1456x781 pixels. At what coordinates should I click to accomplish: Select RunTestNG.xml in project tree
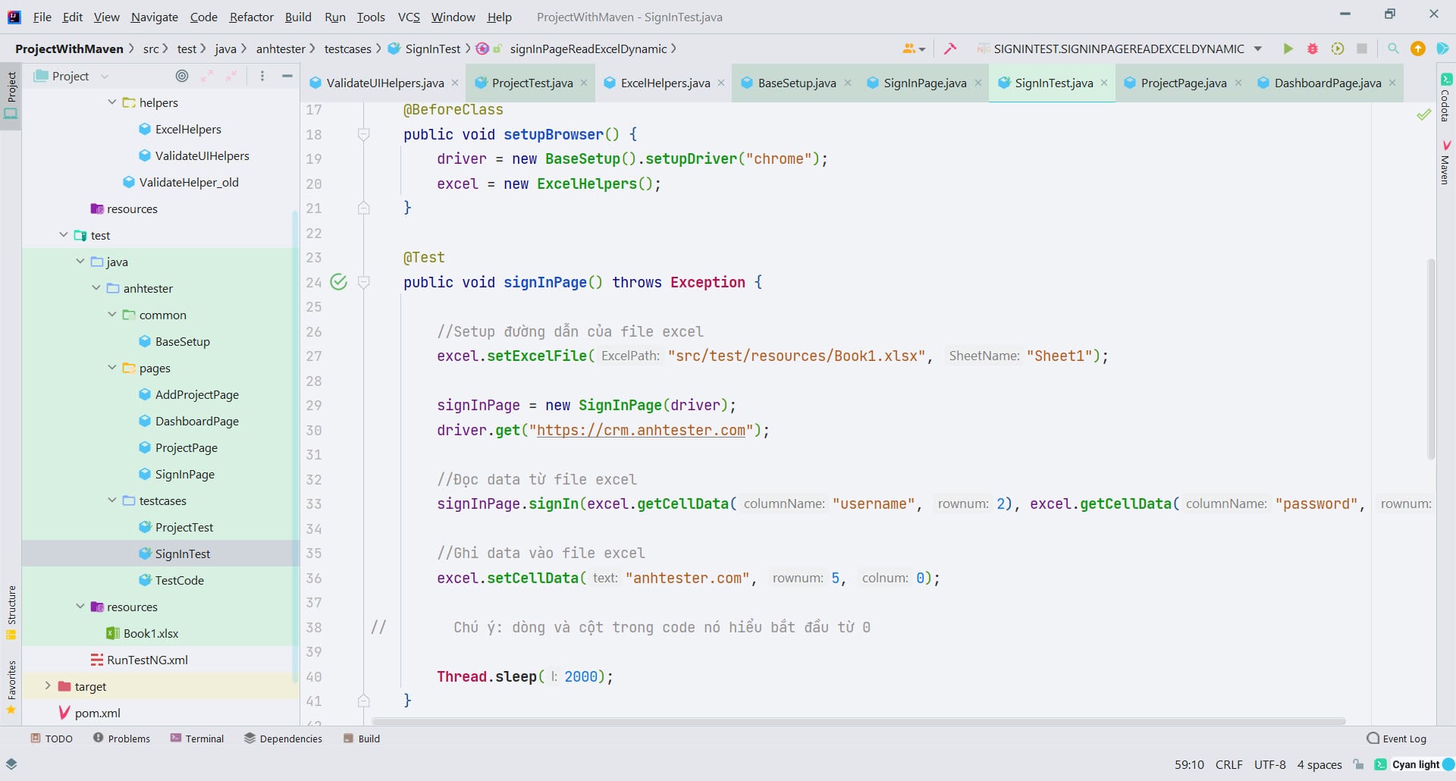click(140, 660)
